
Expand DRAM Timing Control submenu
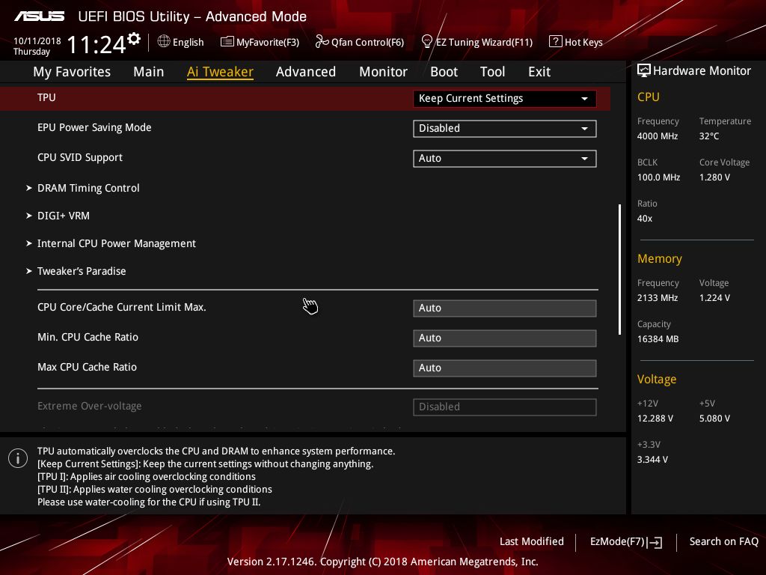pos(88,188)
